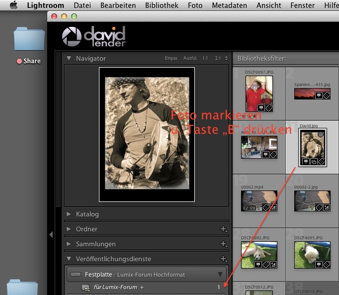The height and width of the screenshot is (295, 339).
Task: Collapse the Festplatte Lumix-Forum Hochformat service
Action: tap(220, 274)
